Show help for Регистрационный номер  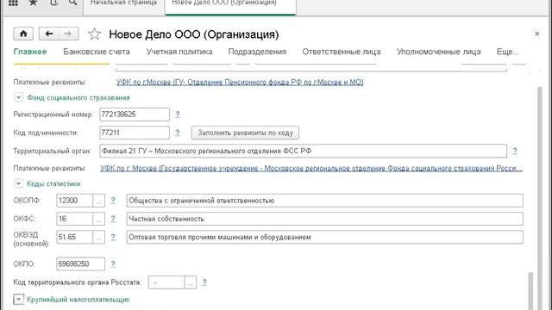pyautogui.click(x=178, y=115)
